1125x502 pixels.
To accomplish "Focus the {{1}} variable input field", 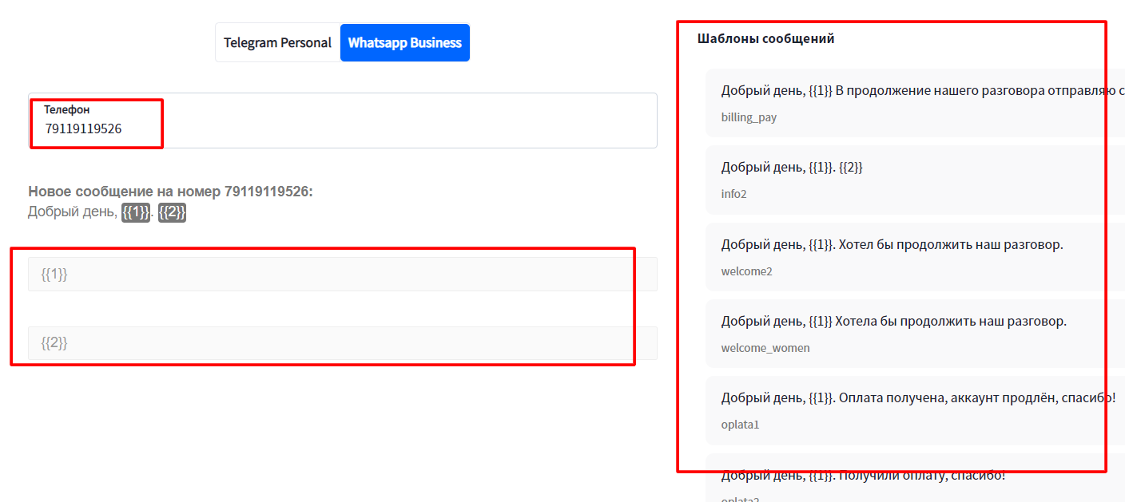I will click(x=343, y=275).
